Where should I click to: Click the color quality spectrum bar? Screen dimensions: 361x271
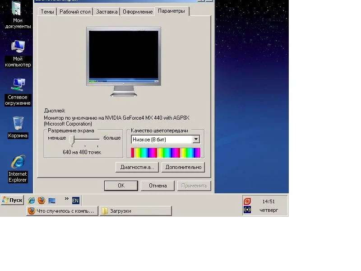[166, 153]
